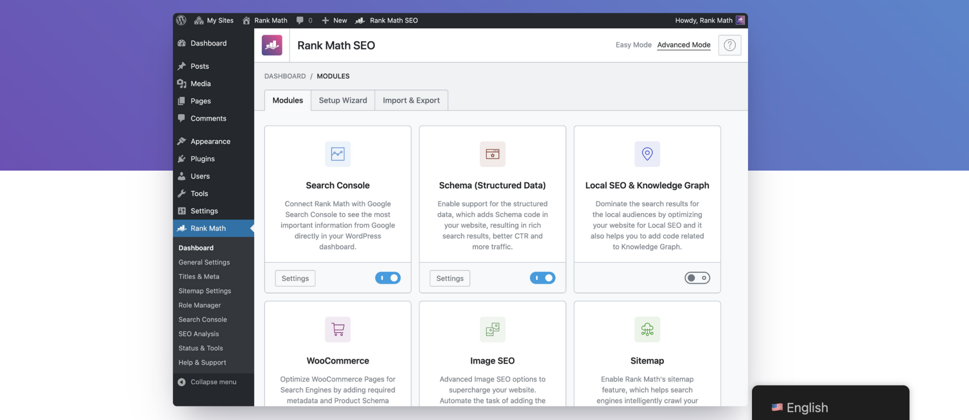
Task: Click the Sitemap card title
Action: (647, 361)
